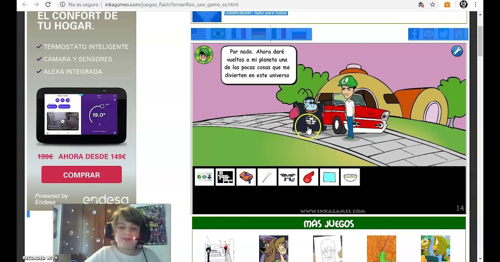The width and height of the screenshot is (500, 262).
Task: Select the light blue square inventory item
Action: (330, 177)
